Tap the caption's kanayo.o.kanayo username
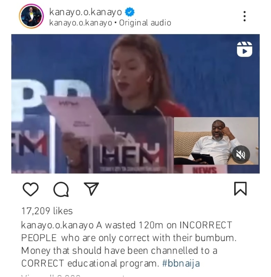271x277 pixels. [57, 225]
